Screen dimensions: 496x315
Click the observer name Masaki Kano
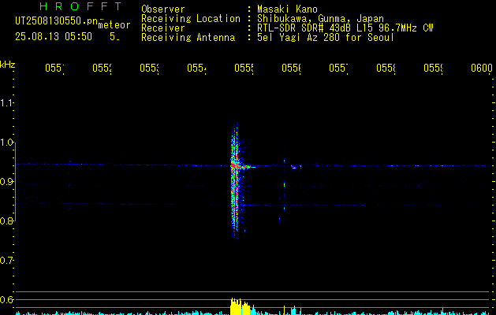click(287, 9)
